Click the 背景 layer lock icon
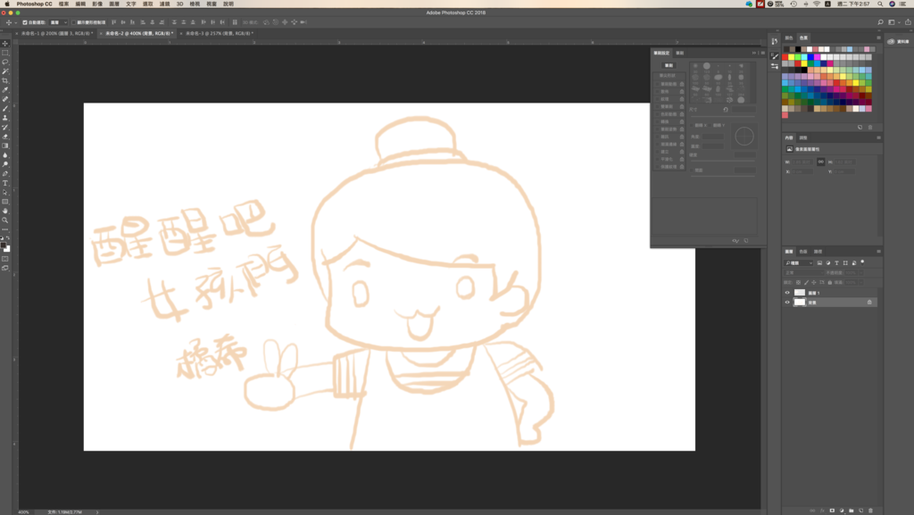This screenshot has height=515, width=914. coord(869,303)
